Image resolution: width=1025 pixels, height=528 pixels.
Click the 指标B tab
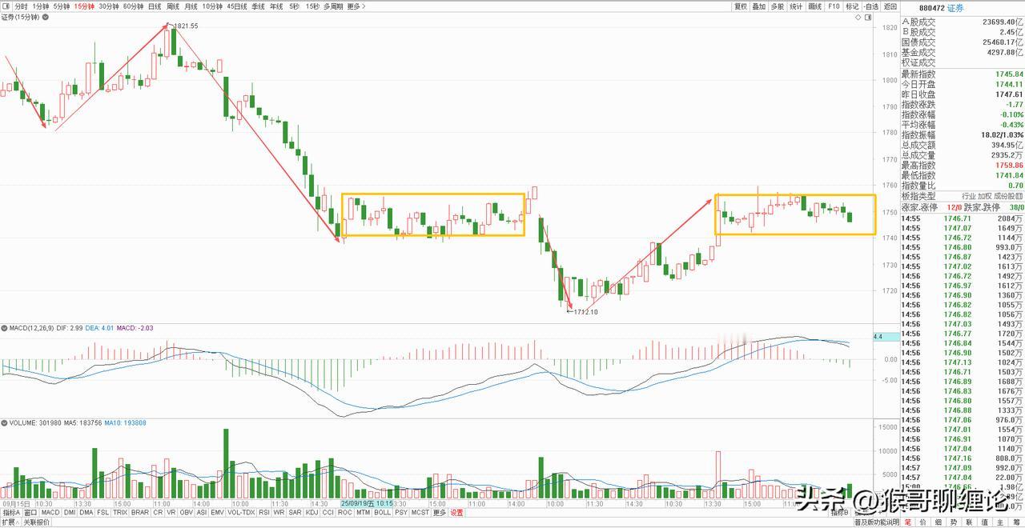click(840, 513)
